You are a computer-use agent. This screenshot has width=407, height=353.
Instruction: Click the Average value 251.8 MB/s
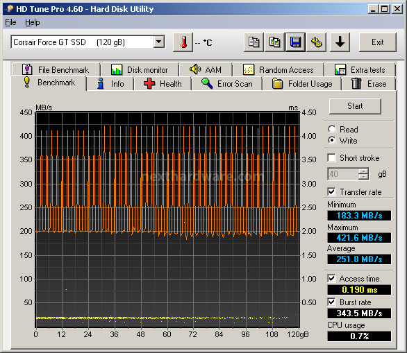pos(359,259)
